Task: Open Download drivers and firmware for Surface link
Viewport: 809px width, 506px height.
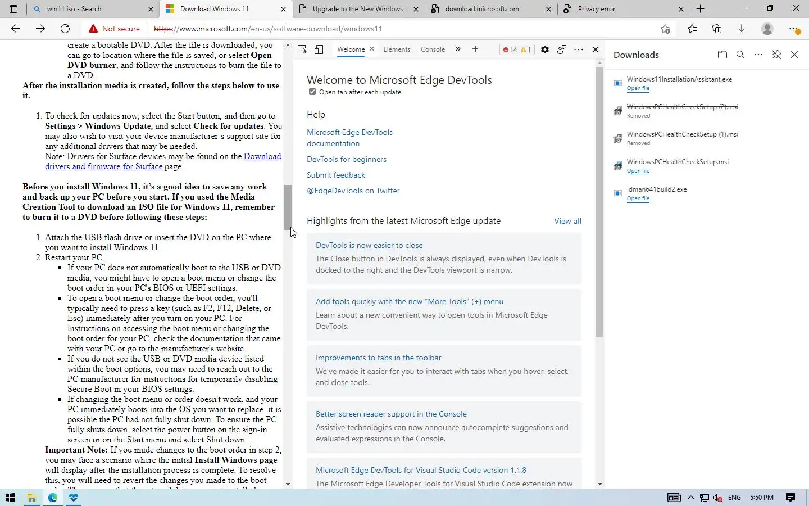Action: 163,161
